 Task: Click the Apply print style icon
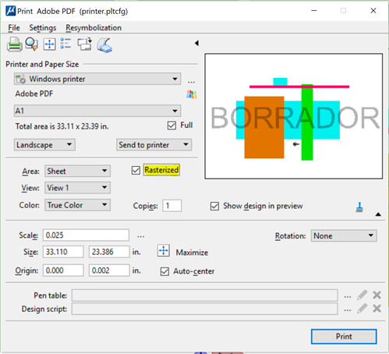pyautogui.click(x=104, y=45)
